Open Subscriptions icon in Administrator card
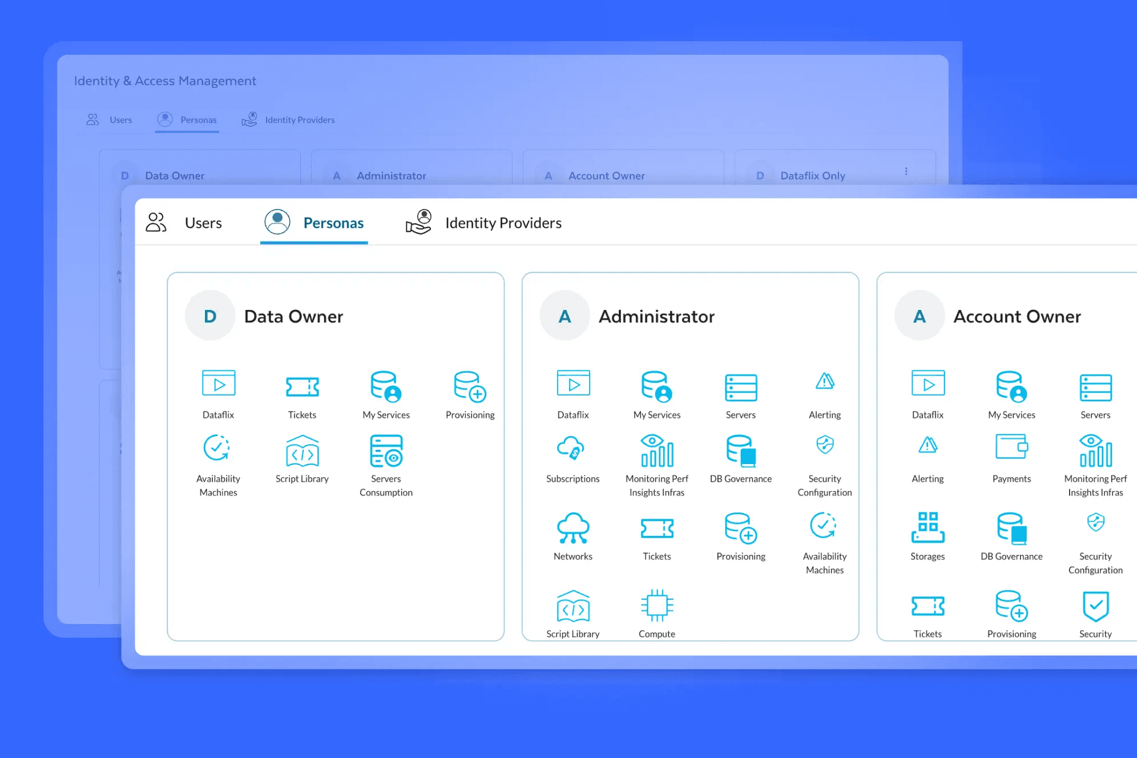The width and height of the screenshot is (1137, 758). (x=572, y=449)
